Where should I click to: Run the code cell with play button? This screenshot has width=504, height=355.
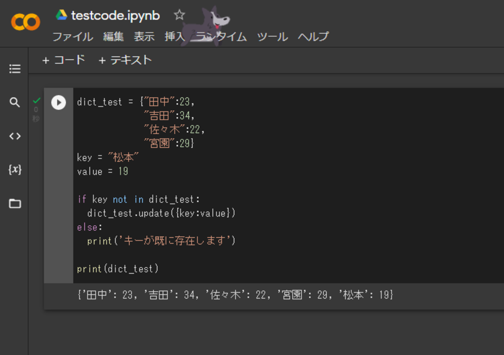tap(58, 102)
